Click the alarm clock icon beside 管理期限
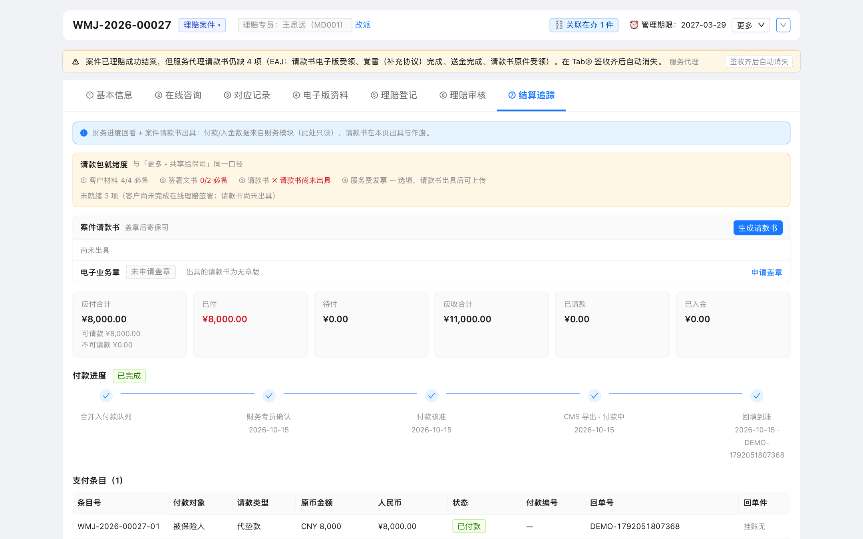Screen dimensions: 863x539 point(634,25)
